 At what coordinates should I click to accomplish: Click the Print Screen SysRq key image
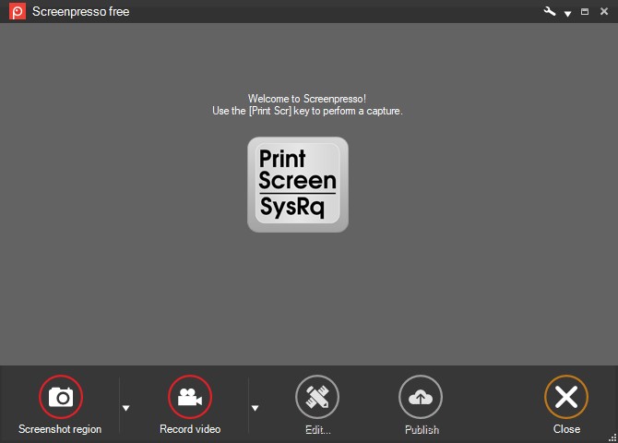point(298,185)
